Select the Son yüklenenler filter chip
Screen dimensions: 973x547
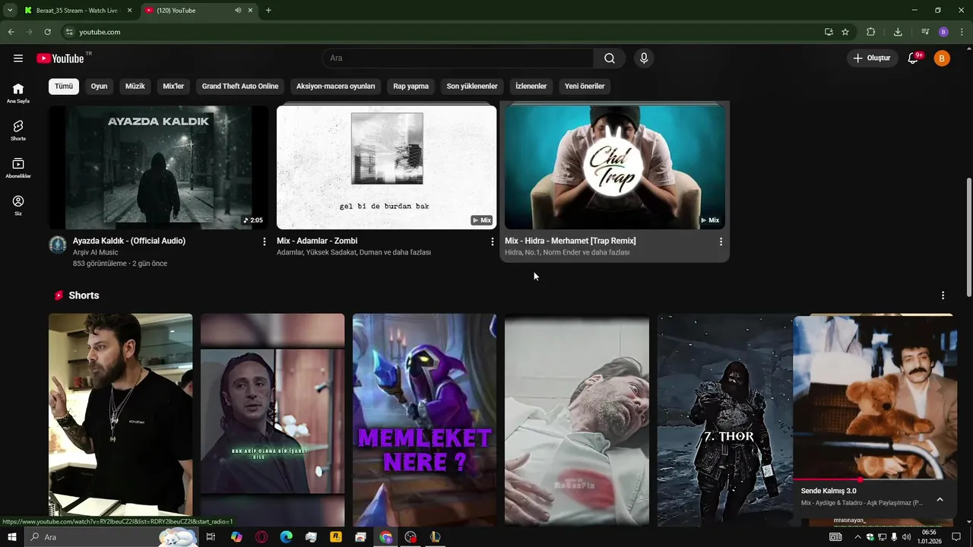(472, 86)
